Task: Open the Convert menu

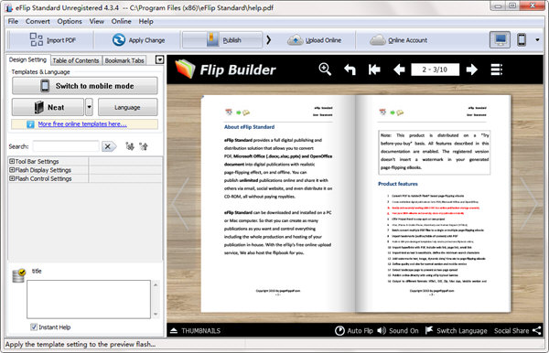Action: coord(38,21)
